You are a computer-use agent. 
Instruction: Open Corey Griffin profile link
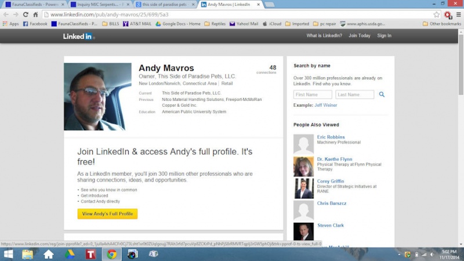331,181
